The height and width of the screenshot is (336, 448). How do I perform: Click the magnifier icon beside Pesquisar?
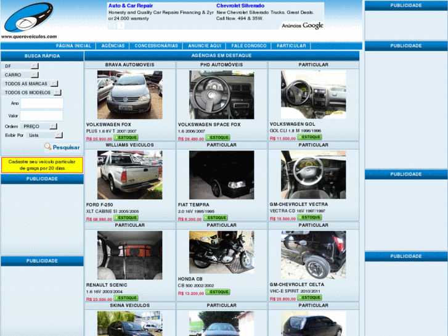(x=47, y=147)
